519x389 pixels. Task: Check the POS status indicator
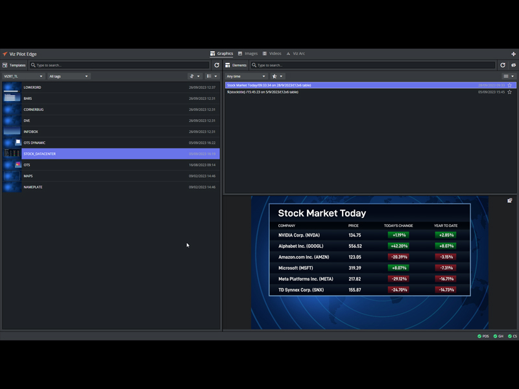[x=481, y=336]
